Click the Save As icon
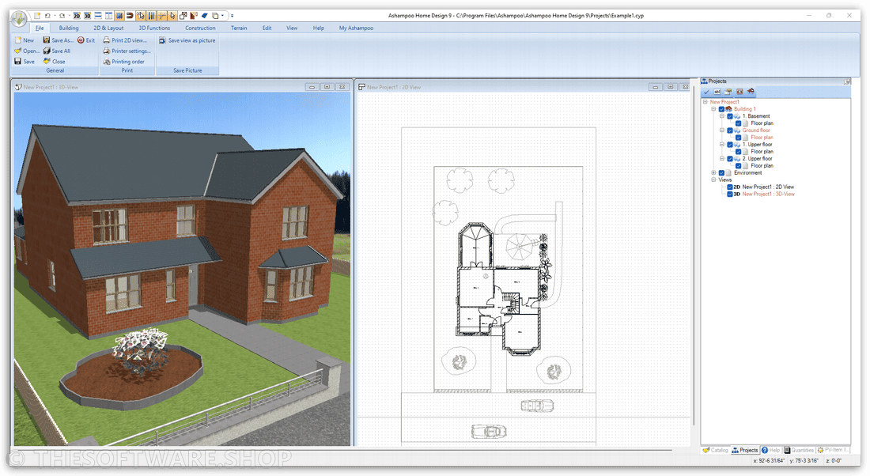The width and height of the screenshot is (870, 476). coord(47,40)
